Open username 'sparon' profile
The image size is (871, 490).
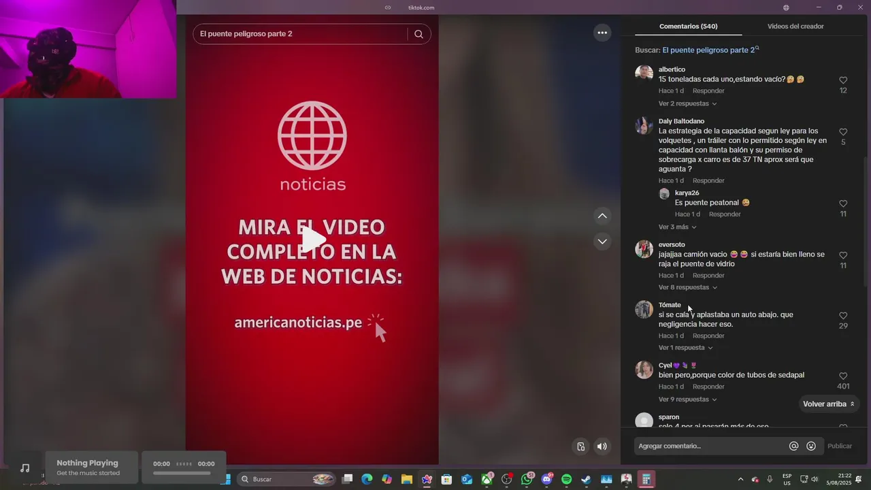[669, 416]
